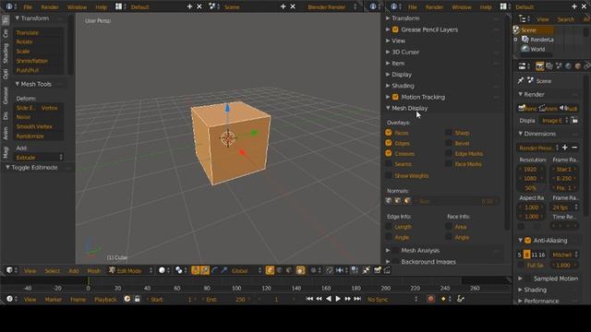The image size is (591, 332).
Task: Click the Translate button
Action: [39, 33]
